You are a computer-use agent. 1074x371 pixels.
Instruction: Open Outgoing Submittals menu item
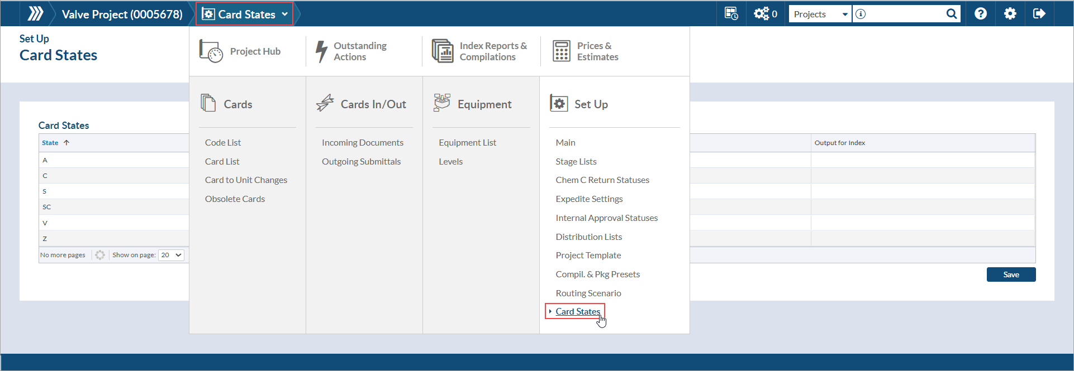click(x=361, y=162)
